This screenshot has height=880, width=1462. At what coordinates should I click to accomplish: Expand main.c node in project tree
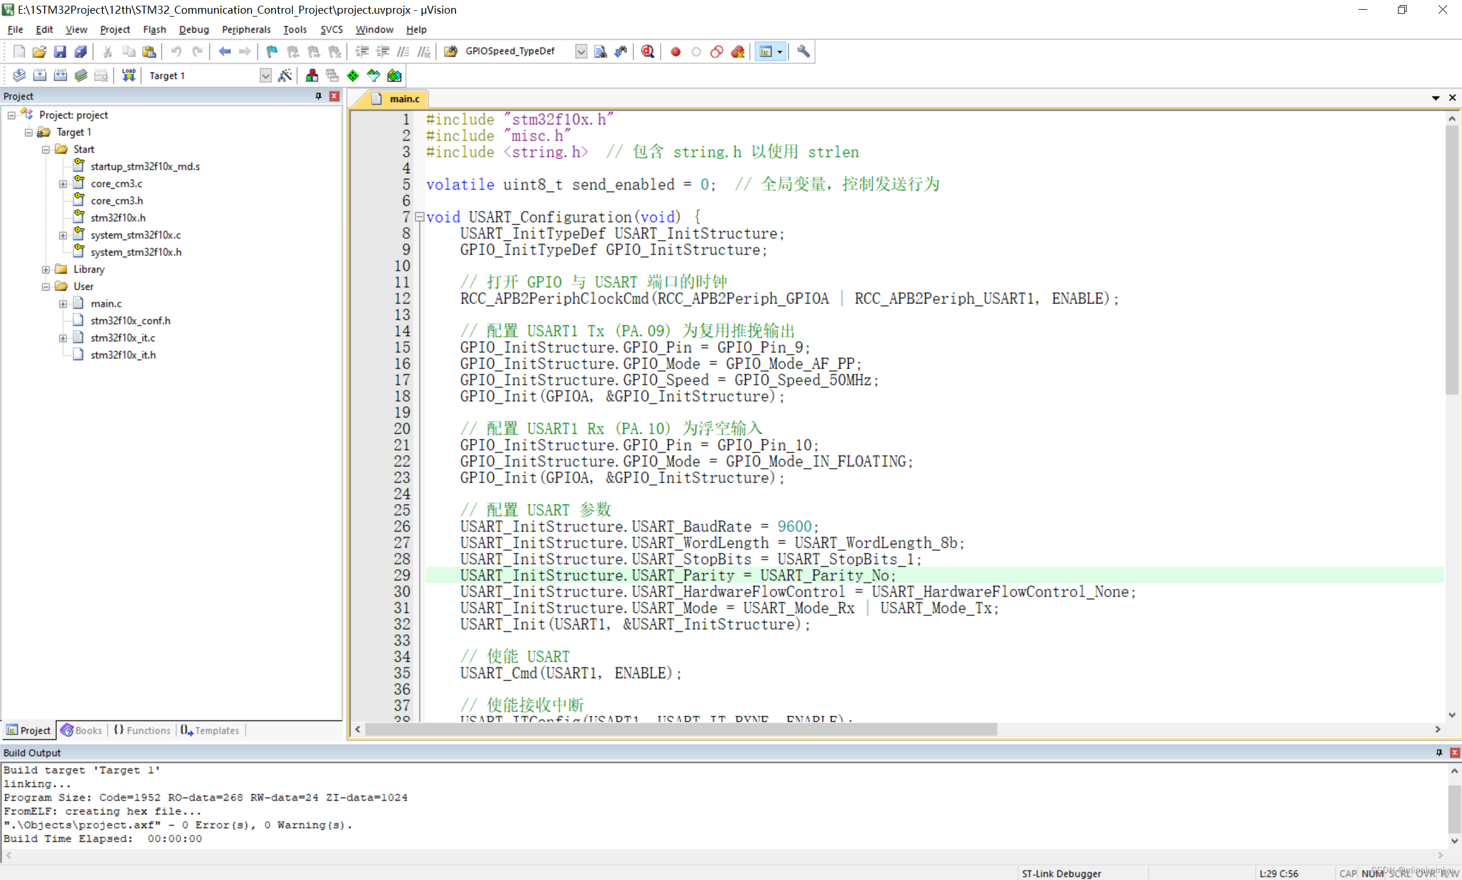point(63,303)
